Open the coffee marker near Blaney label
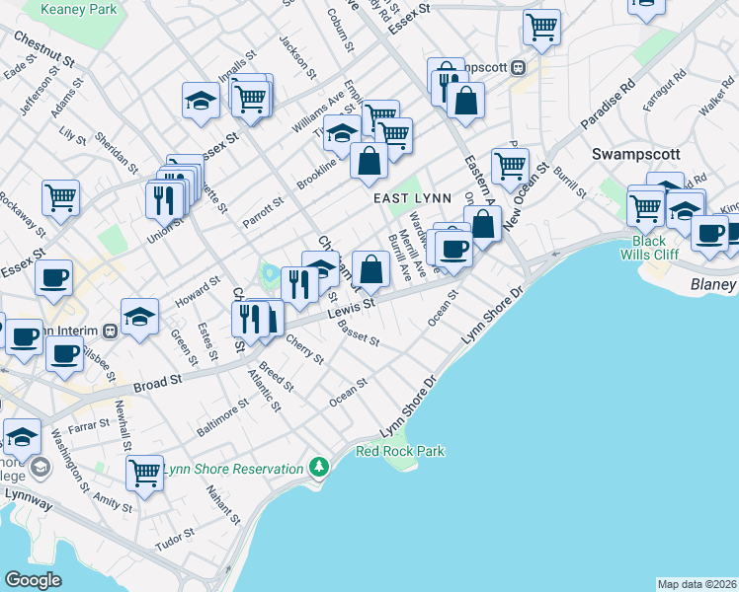Image resolution: width=739 pixels, height=592 pixels. coord(709,237)
